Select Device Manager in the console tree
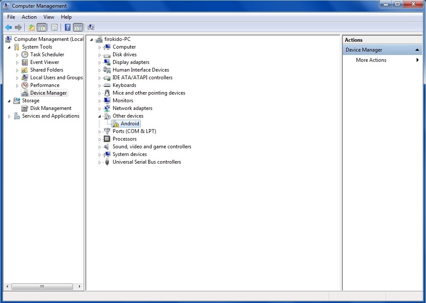This screenshot has height=303, width=426. click(x=48, y=93)
